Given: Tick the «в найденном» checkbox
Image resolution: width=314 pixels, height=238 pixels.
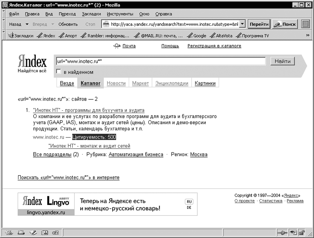Looking at the screenshot, I should 58,71.
